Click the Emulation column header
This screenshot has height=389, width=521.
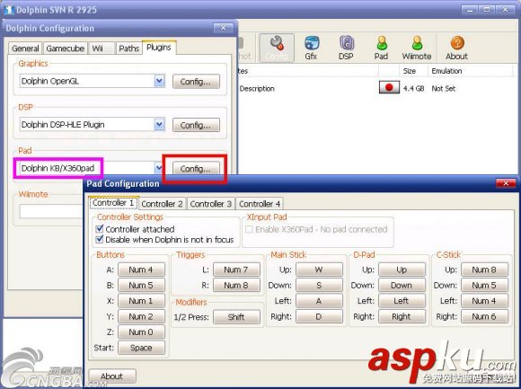click(x=471, y=71)
